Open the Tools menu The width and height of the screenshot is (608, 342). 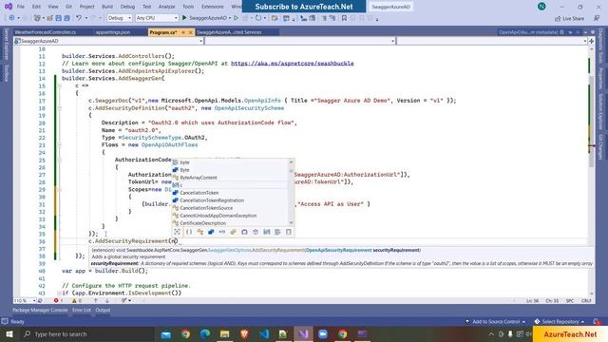pyautogui.click(x=188, y=7)
